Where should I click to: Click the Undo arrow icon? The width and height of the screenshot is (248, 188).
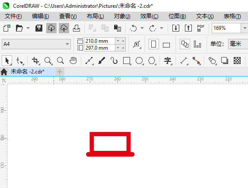click(x=134, y=28)
